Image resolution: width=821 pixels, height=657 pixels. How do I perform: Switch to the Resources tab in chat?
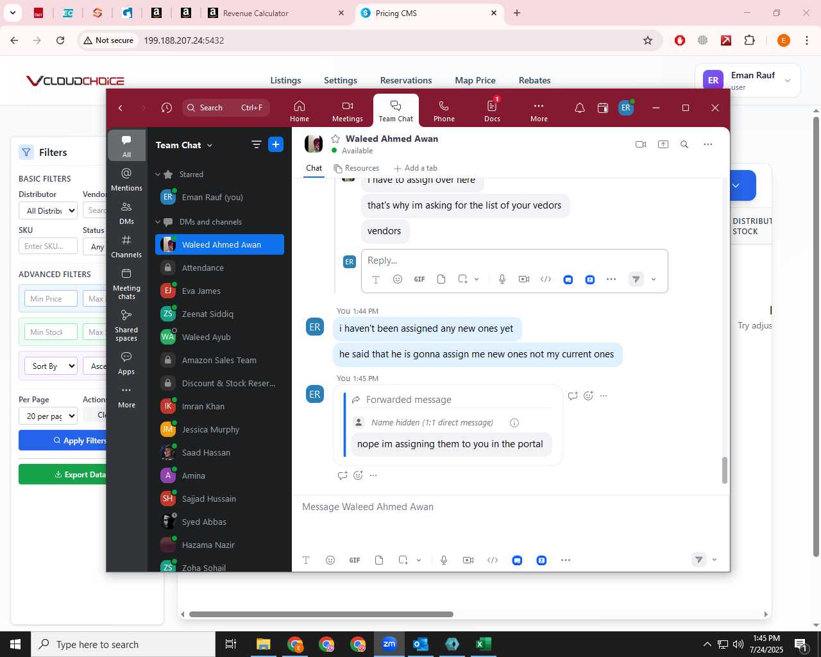click(357, 168)
